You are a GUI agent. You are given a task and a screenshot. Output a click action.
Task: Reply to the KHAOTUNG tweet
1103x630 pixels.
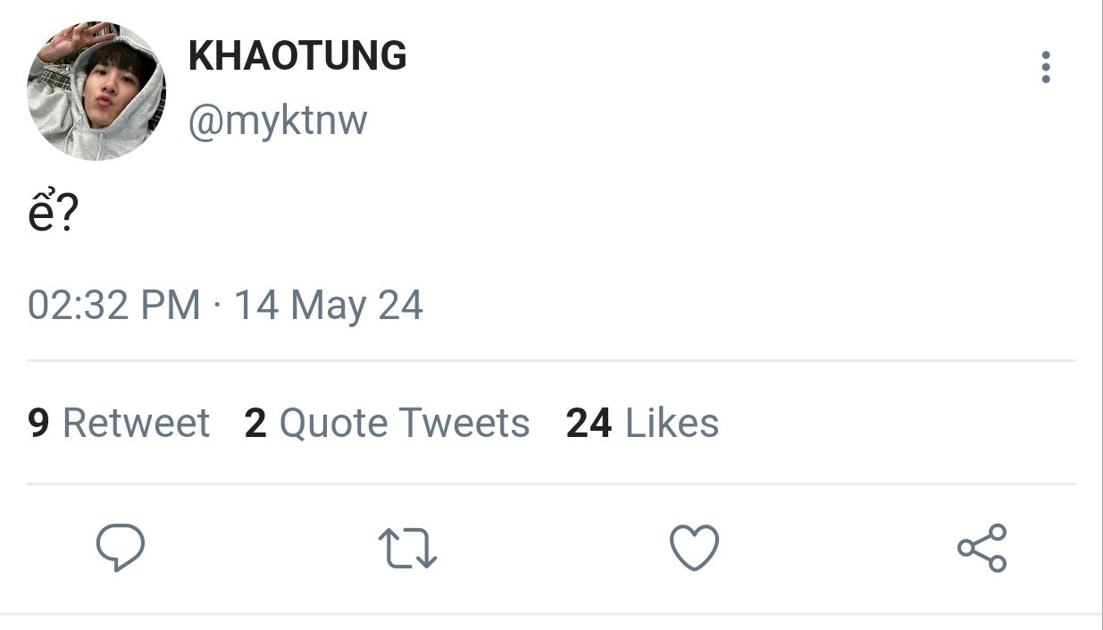120,547
